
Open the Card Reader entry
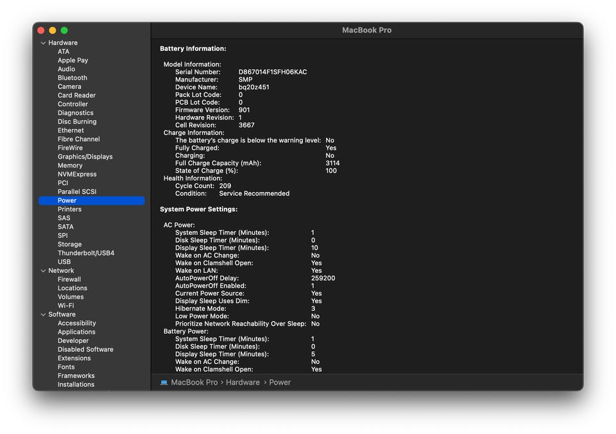tap(76, 95)
